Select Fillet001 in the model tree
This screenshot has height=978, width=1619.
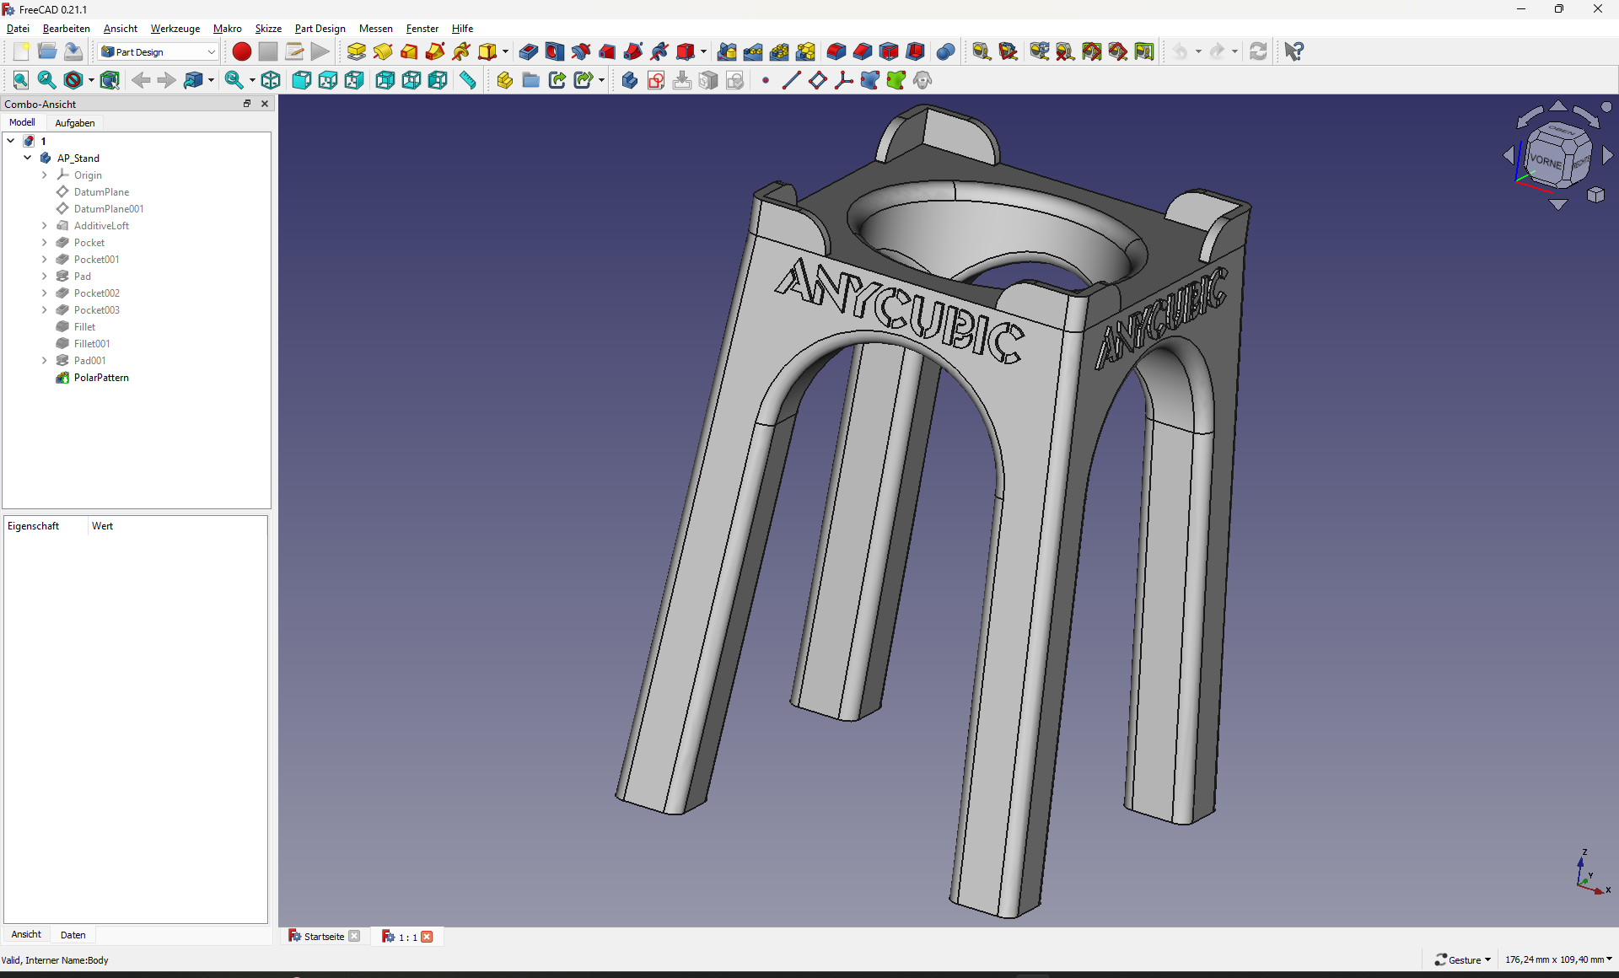pos(92,343)
